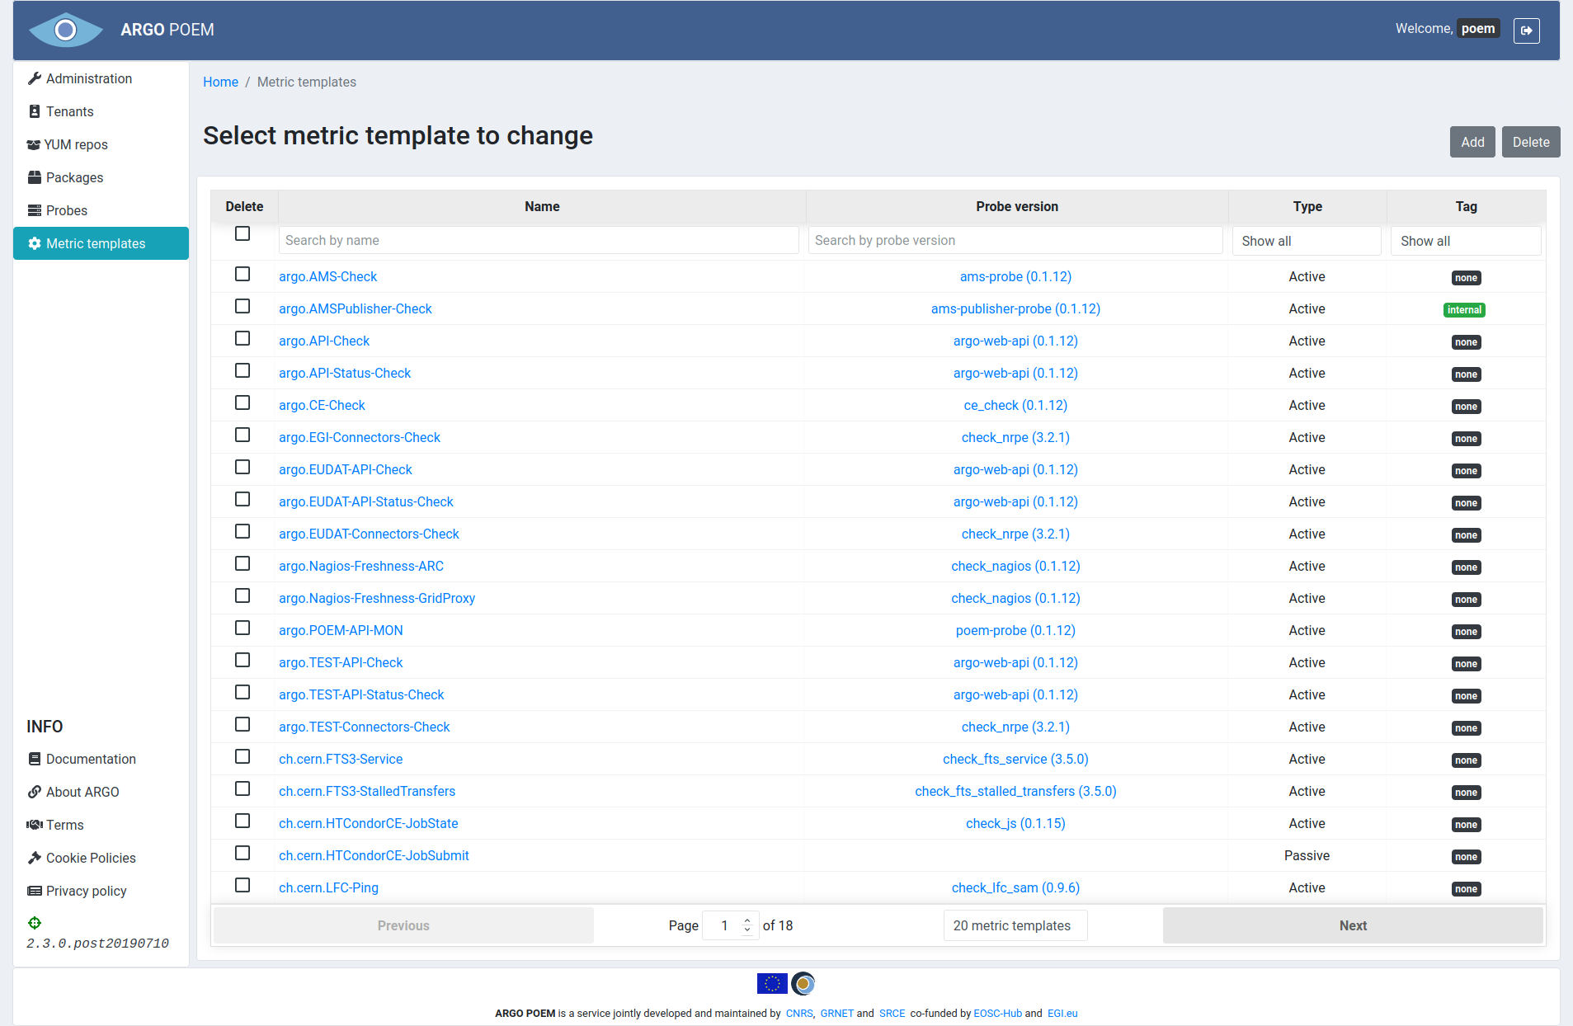Click the Delete button
1573x1026 pixels.
(x=1531, y=142)
